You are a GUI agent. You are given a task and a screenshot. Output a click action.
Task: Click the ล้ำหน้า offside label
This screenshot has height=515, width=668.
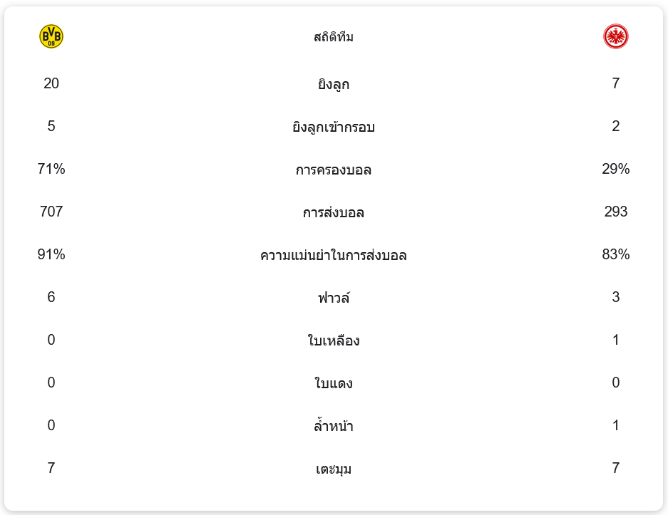click(334, 425)
